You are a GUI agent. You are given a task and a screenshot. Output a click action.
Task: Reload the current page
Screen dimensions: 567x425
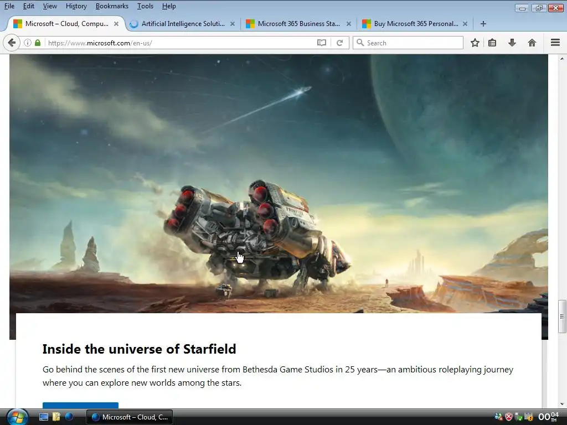tap(339, 43)
